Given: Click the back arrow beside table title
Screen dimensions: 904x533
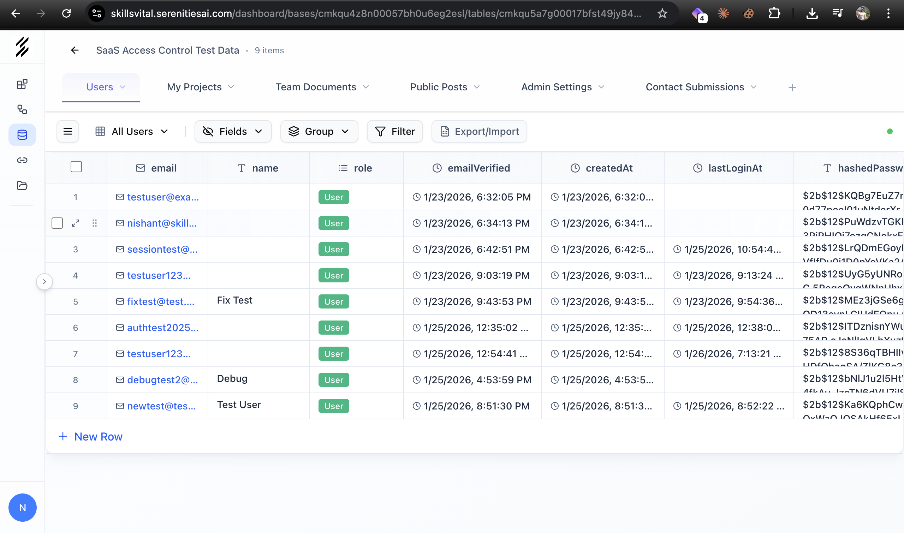Looking at the screenshot, I should point(75,50).
